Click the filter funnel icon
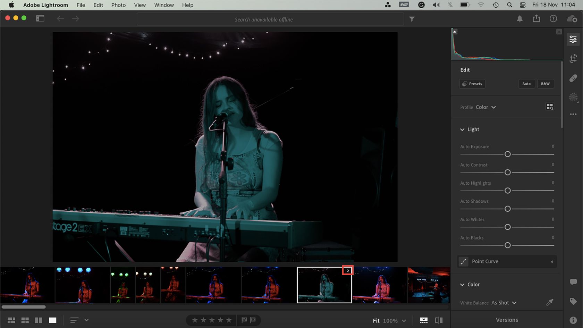Image resolution: width=583 pixels, height=328 pixels. pos(412,19)
